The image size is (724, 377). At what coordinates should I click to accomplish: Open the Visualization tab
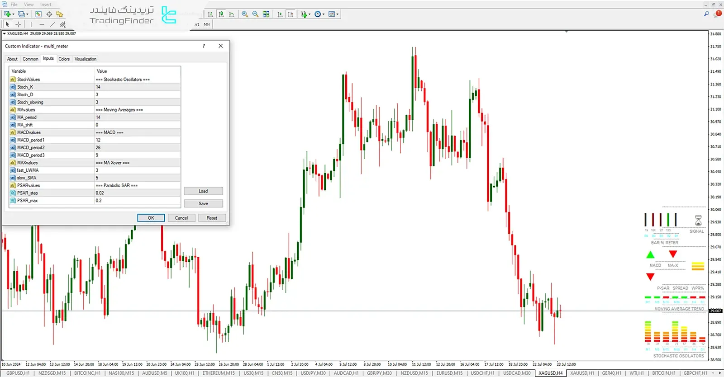(x=86, y=59)
